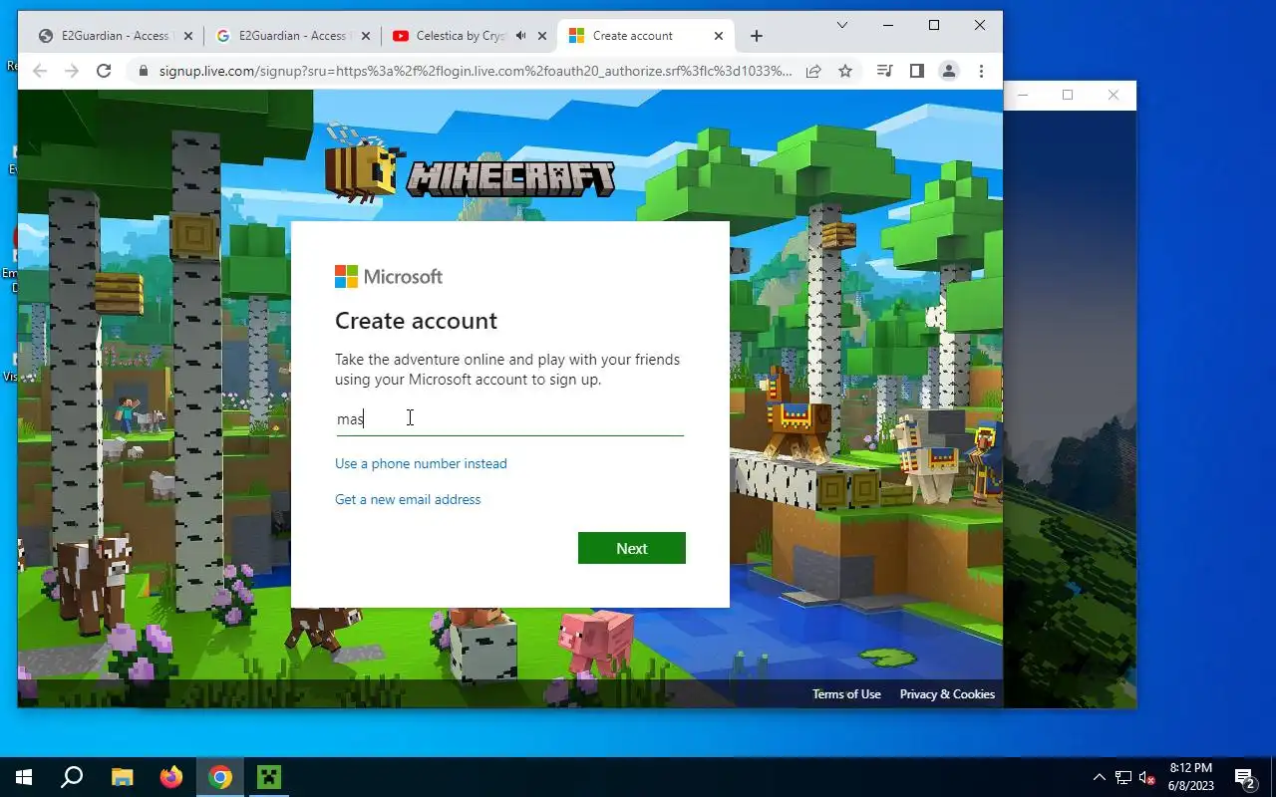This screenshot has height=797, width=1276.
Task: Click the URL address bar
Action: 476,71
